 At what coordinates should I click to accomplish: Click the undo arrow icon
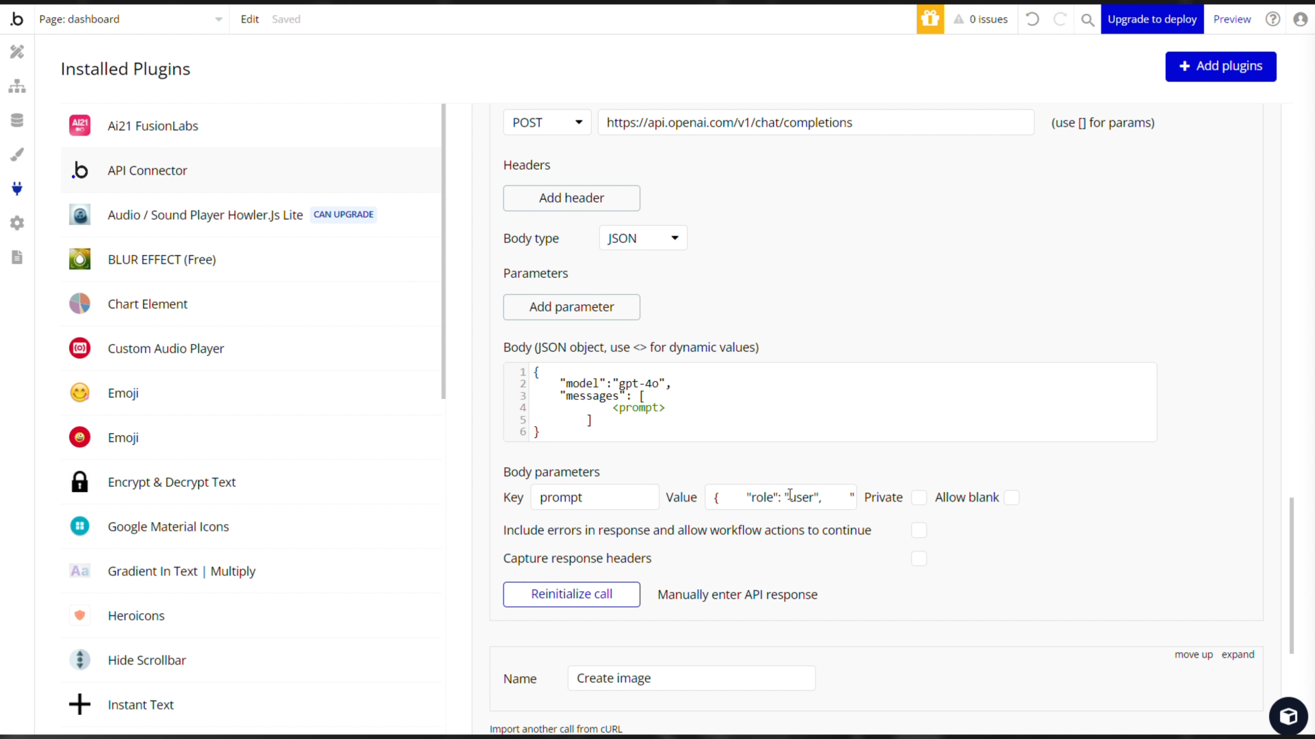click(x=1033, y=19)
